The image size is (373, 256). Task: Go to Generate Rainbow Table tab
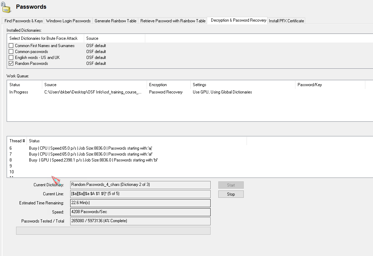115,21
